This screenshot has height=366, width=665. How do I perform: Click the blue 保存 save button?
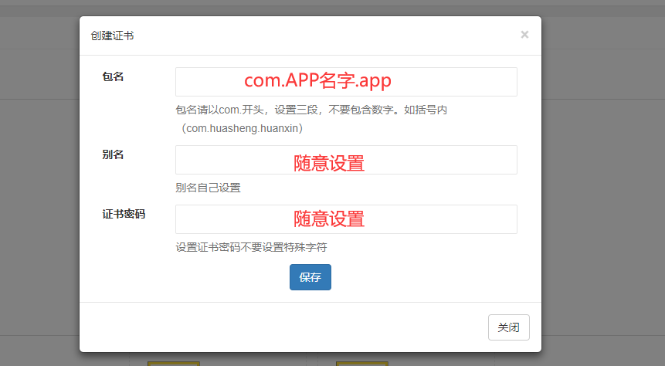click(x=310, y=277)
